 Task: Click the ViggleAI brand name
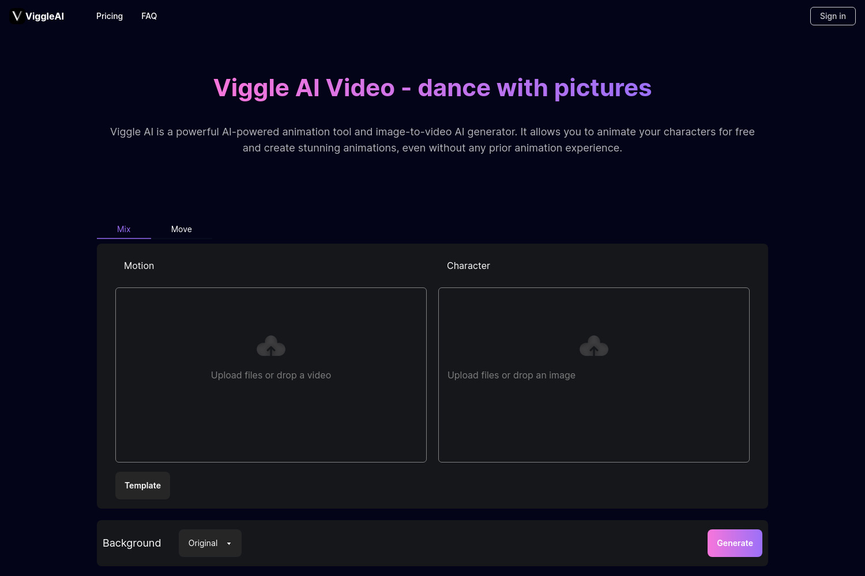44,16
